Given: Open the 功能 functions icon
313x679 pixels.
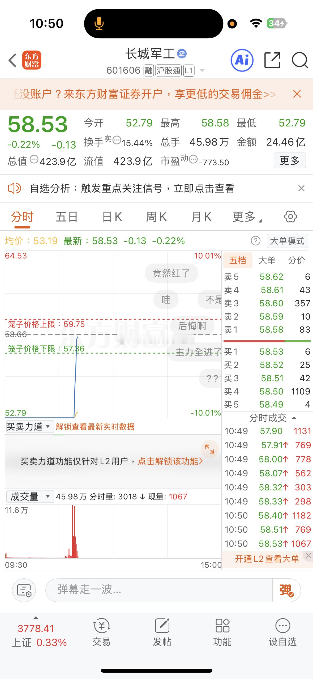Looking at the screenshot, I should [222, 633].
